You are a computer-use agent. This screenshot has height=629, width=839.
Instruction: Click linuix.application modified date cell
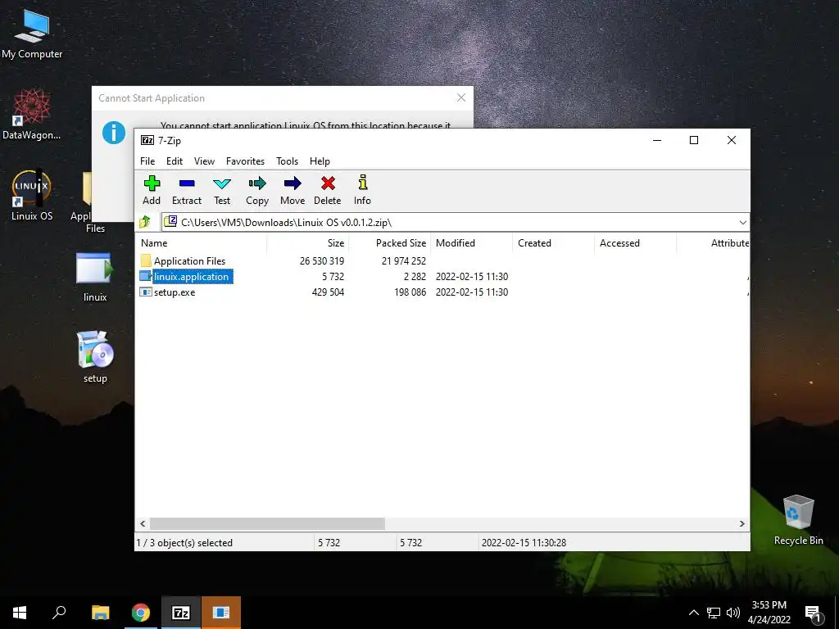click(472, 277)
